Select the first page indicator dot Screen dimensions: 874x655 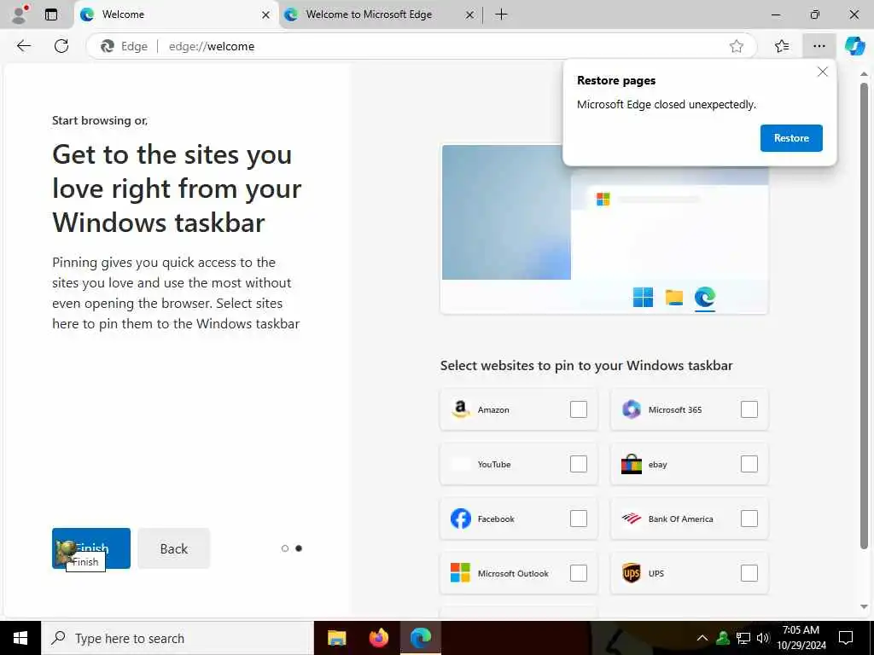coord(285,548)
